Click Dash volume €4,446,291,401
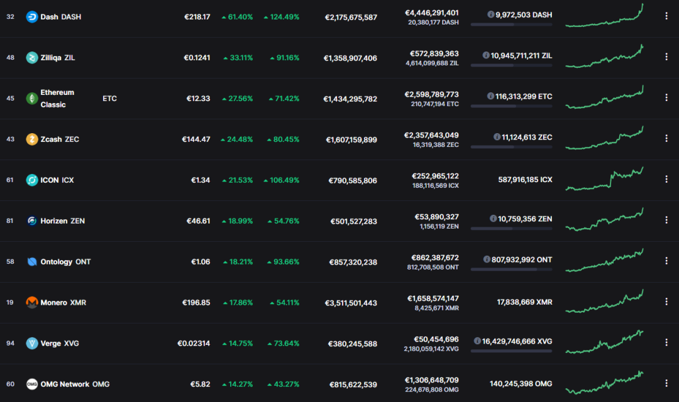Image resolution: width=679 pixels, height=402 pixels. coord(432,13)
